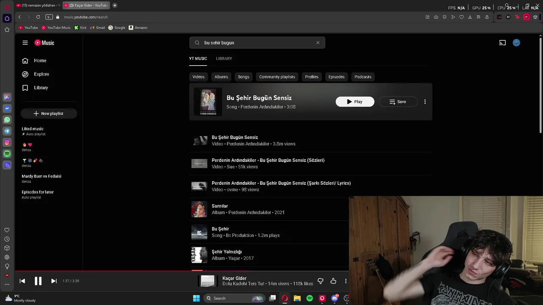Open a new browser tab
This screenshot has width=543, height=305.
click(115, 6)
